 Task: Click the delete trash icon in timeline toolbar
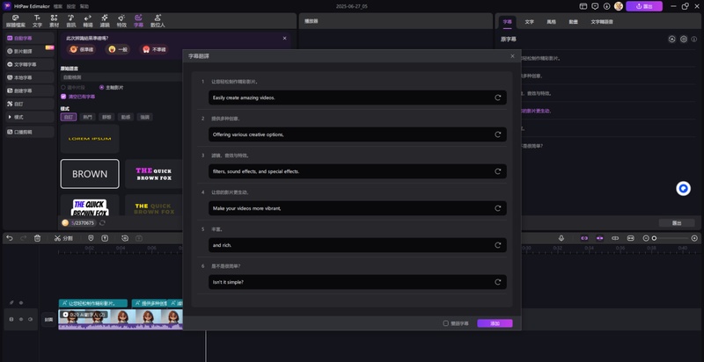37,238
